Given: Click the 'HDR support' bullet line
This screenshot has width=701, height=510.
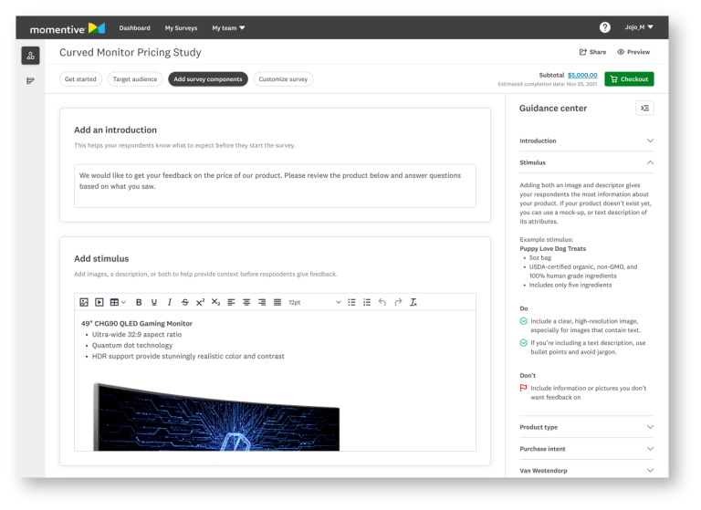Looking at the screenshot, I should click(188, 356).
